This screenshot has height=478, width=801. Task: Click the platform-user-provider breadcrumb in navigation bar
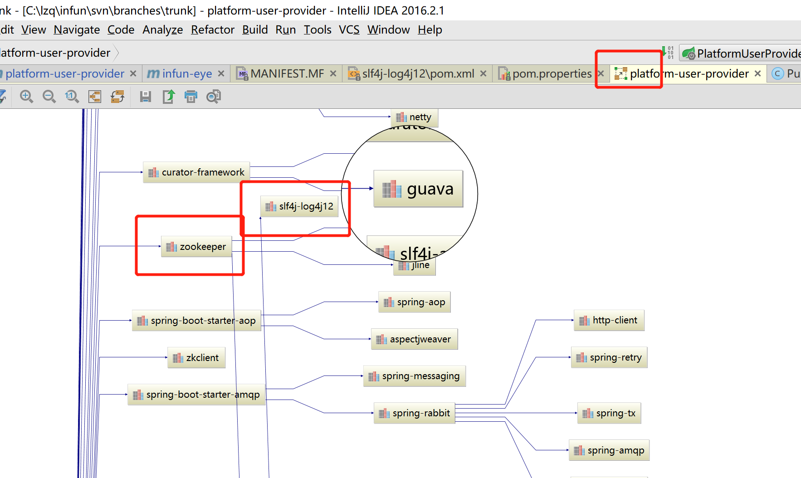(x=55, y=53)
